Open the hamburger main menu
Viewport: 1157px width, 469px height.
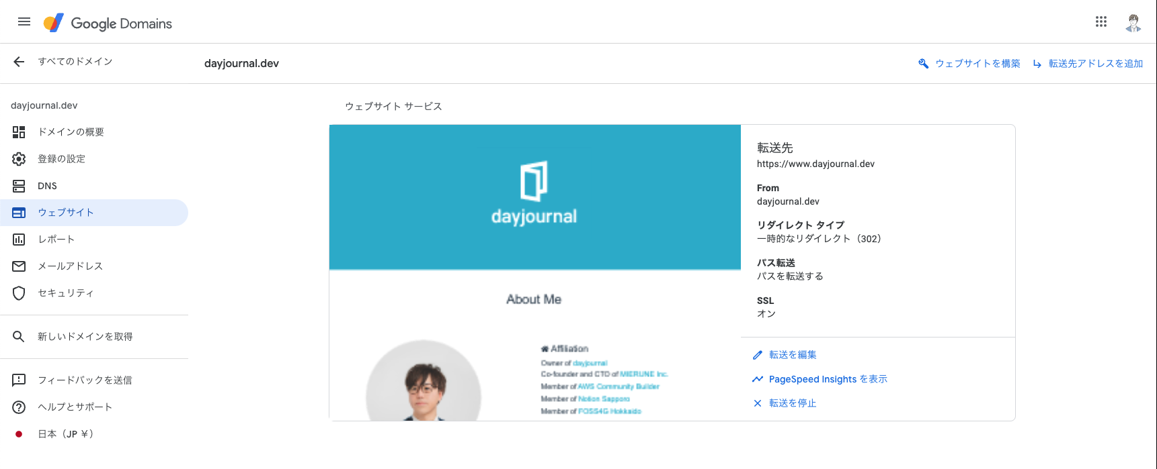pos(24,21)
